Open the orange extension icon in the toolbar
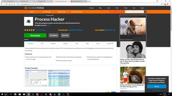Viewport: 172px width, 96px height. click(167, 4)
